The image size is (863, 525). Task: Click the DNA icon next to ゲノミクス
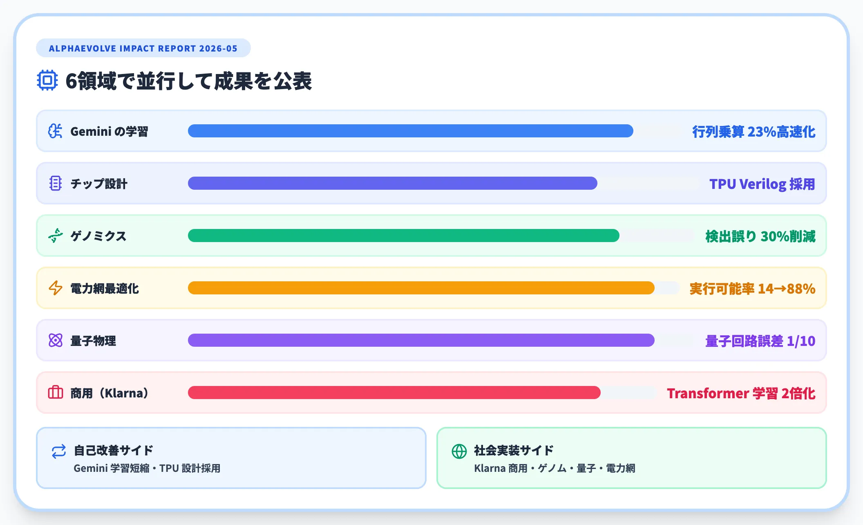[56, 236]
